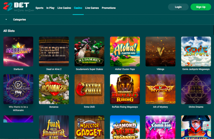Select the Casino tab
The height and width of the screenshot is (139, 214).
pyautogui.click(x=78, y=8)
